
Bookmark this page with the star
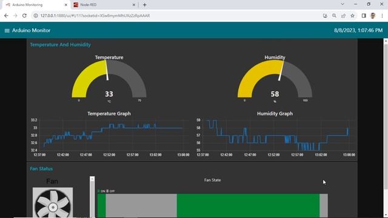(x=352, y=16)
